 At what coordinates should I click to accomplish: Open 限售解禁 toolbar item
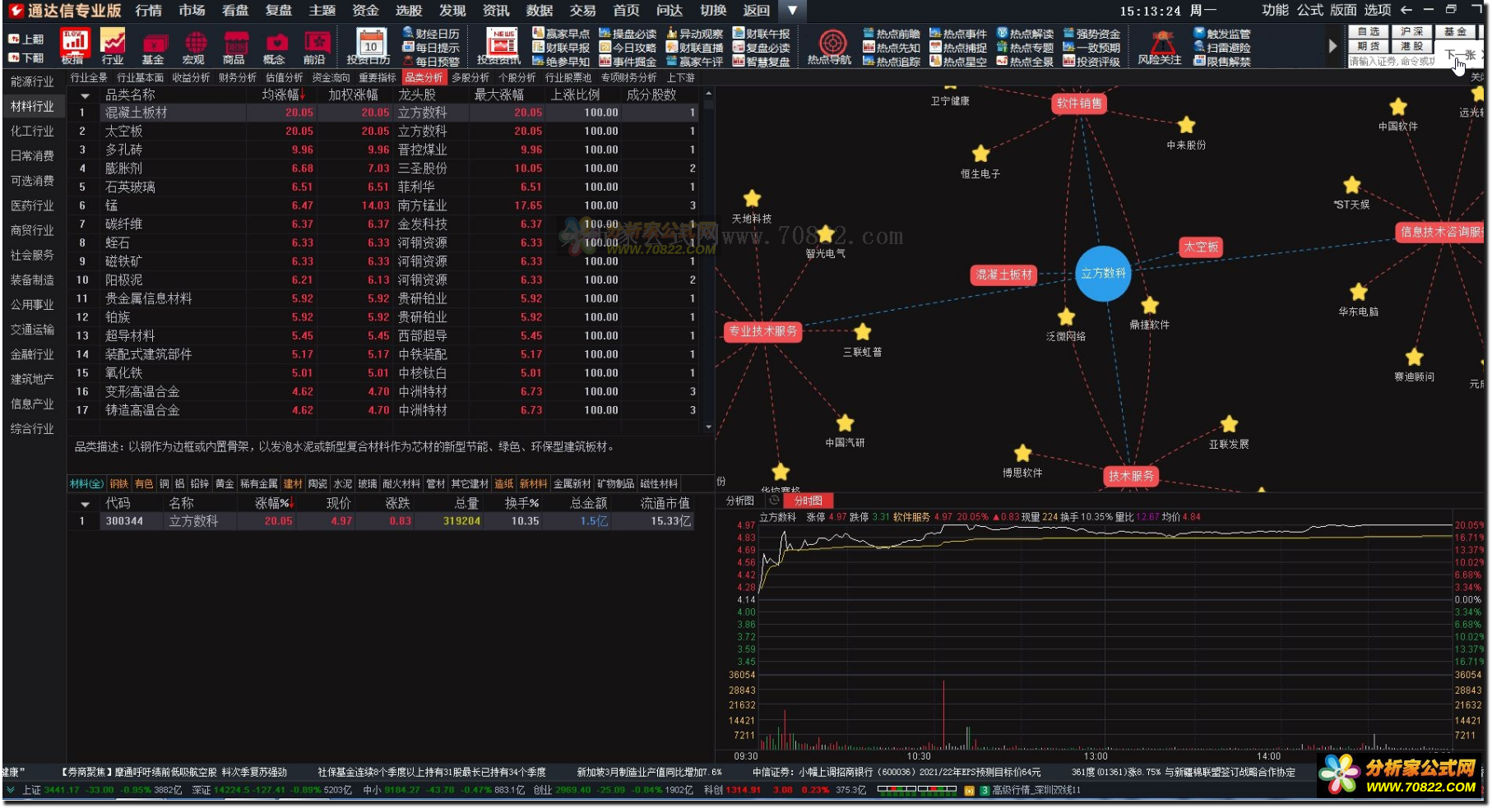tap(1222, 62)
